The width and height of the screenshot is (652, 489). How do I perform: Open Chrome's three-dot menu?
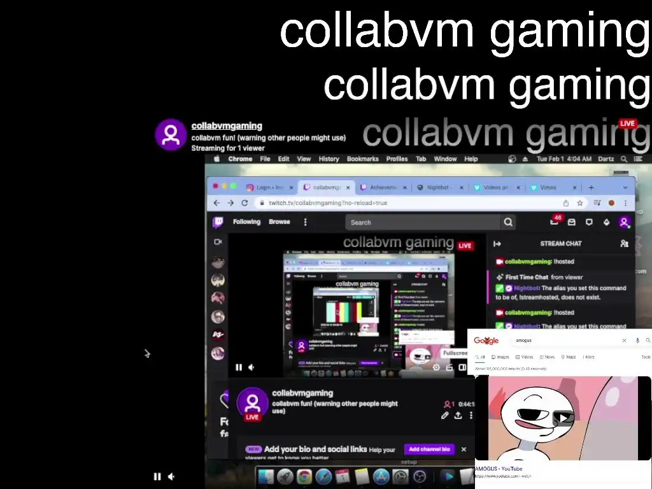(625, 203)
